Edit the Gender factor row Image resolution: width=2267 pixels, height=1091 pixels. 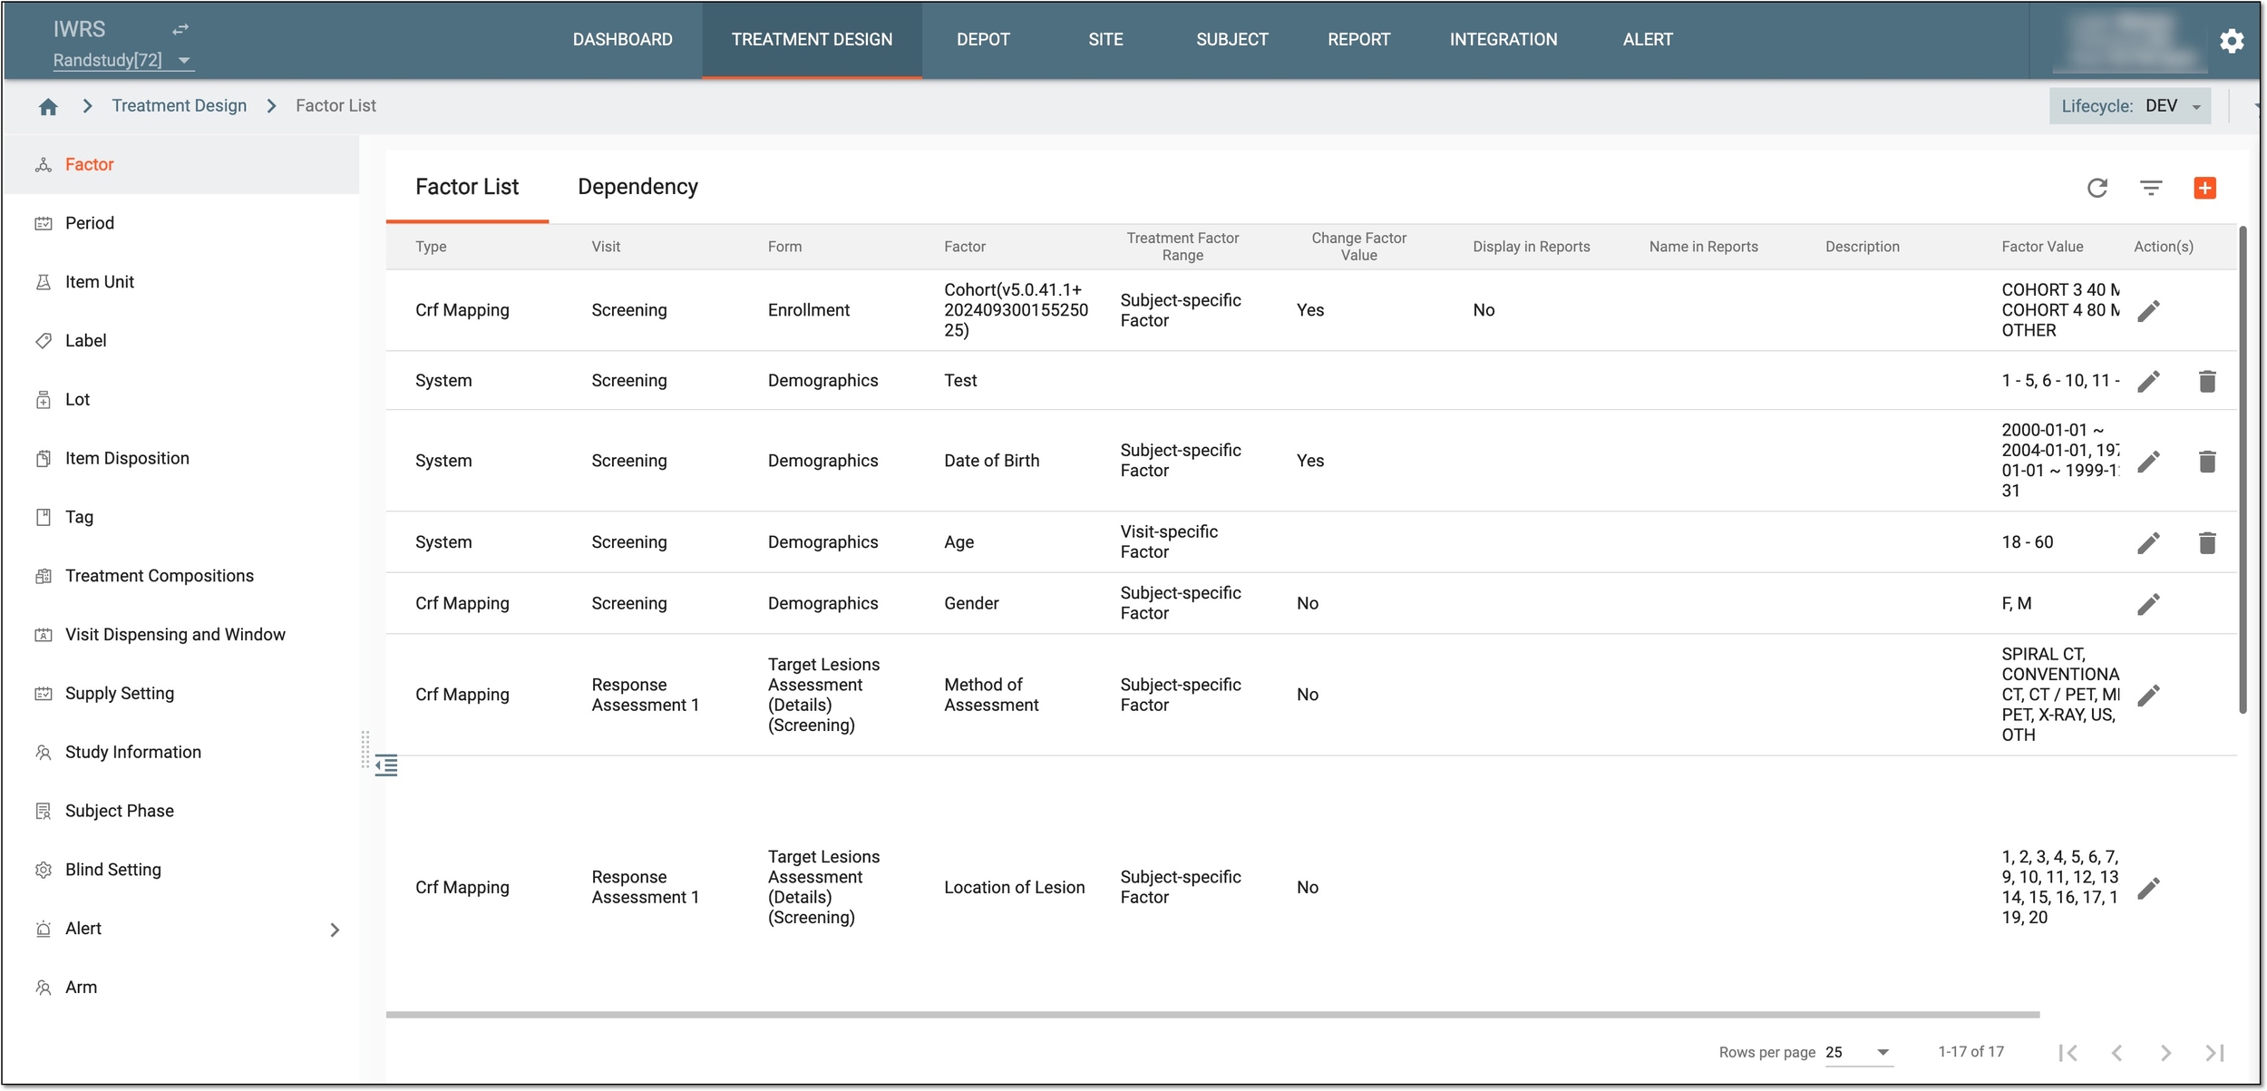click(x=2148, y=604)
